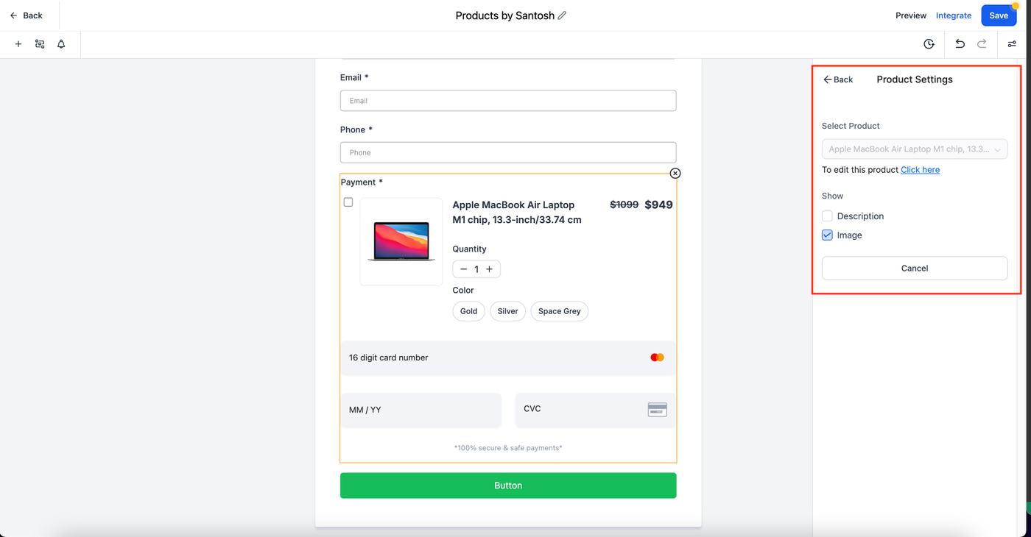
Task: Decrease quantity with minus button
Action: click(x=464, y=269)
